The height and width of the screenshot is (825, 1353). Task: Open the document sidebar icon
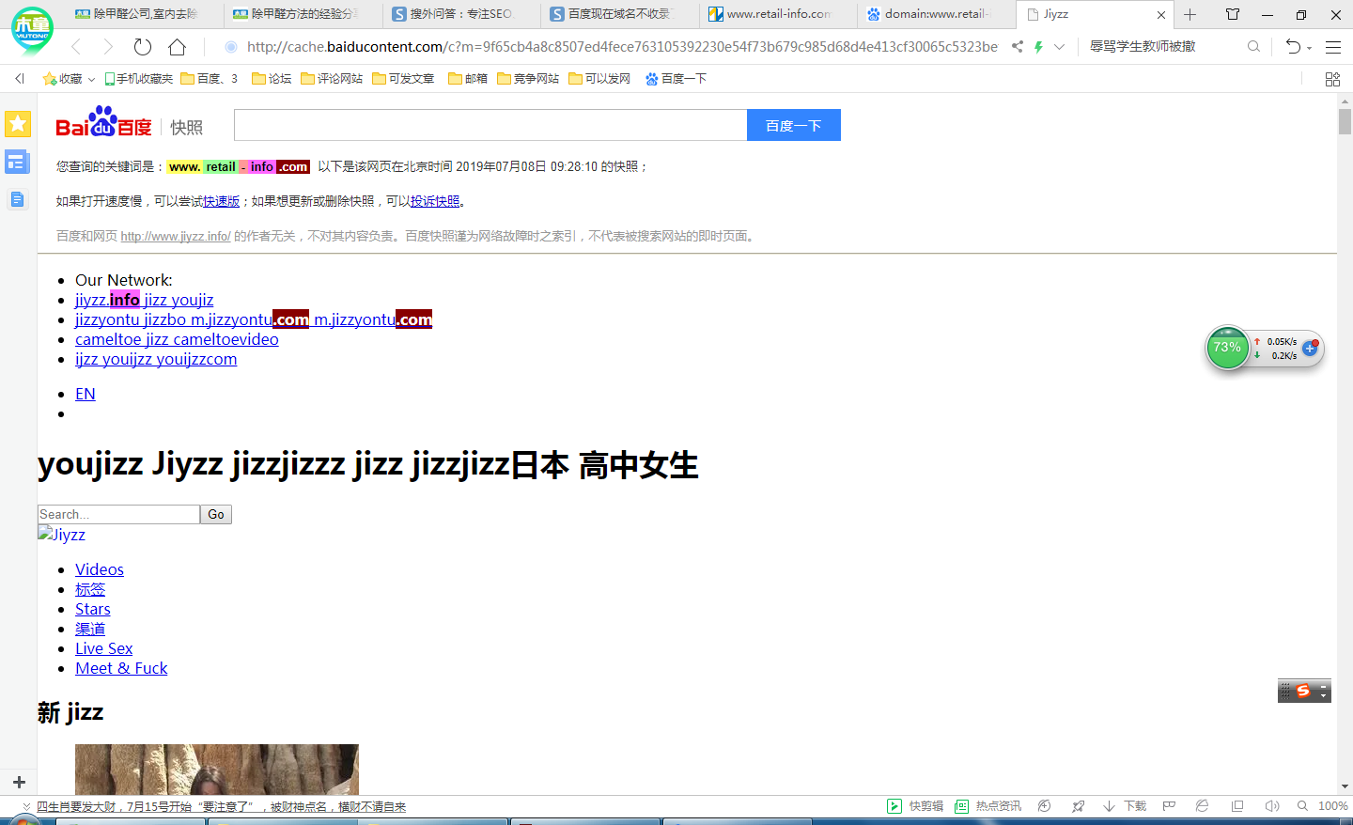(x=17, y=199)
